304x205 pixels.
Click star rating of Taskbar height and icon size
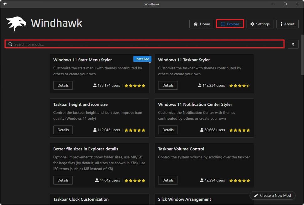(135, 130)
